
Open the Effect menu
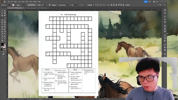[x=27, y=2]
